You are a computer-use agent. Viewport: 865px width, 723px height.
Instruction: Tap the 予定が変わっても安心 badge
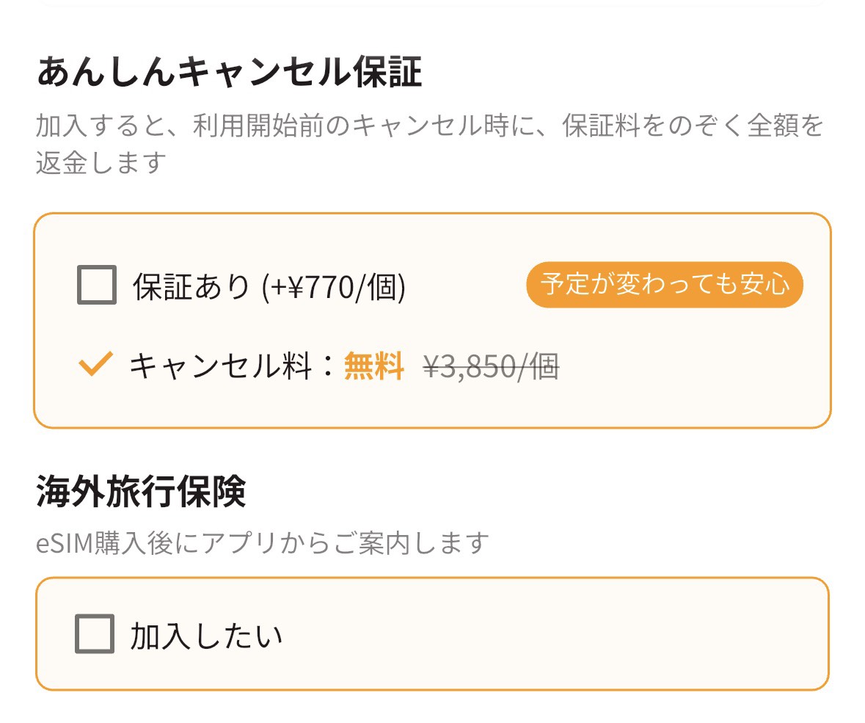pyautogui.click(x=664, y=284)
